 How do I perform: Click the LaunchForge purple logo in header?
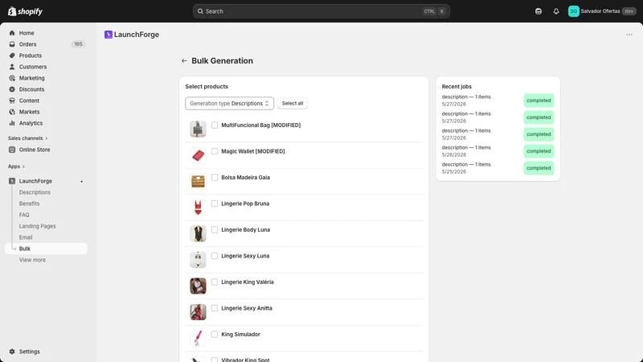(109, 35)
